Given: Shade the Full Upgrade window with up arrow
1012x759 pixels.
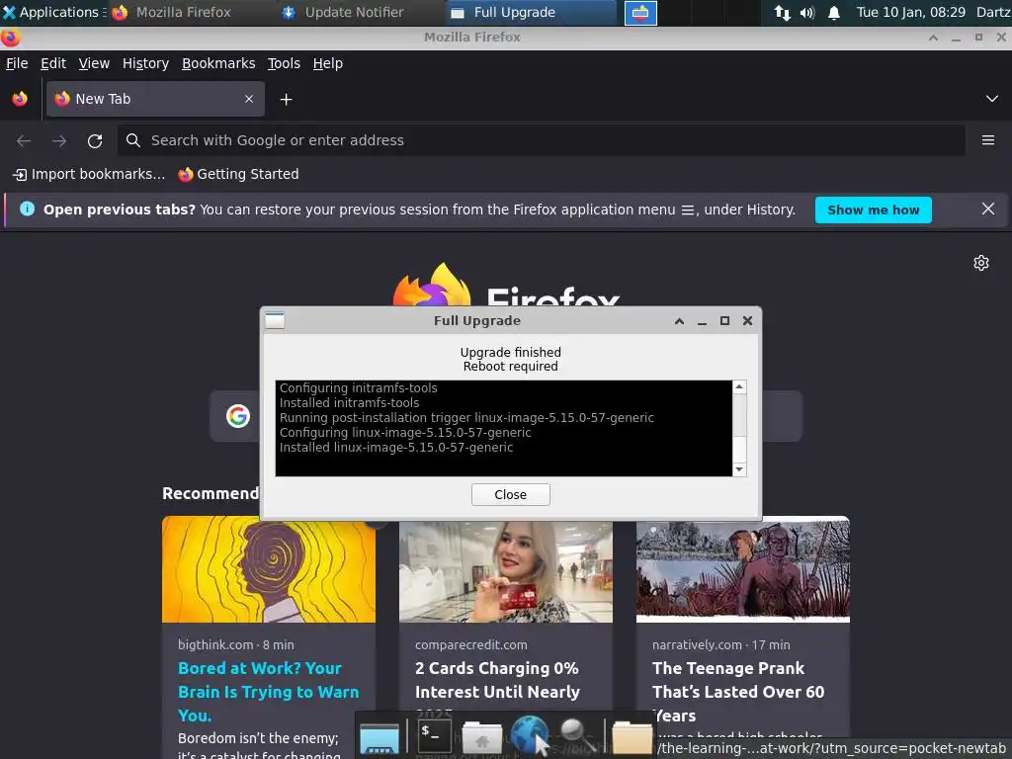Looking at the screenshot, I should pos(679,321).
